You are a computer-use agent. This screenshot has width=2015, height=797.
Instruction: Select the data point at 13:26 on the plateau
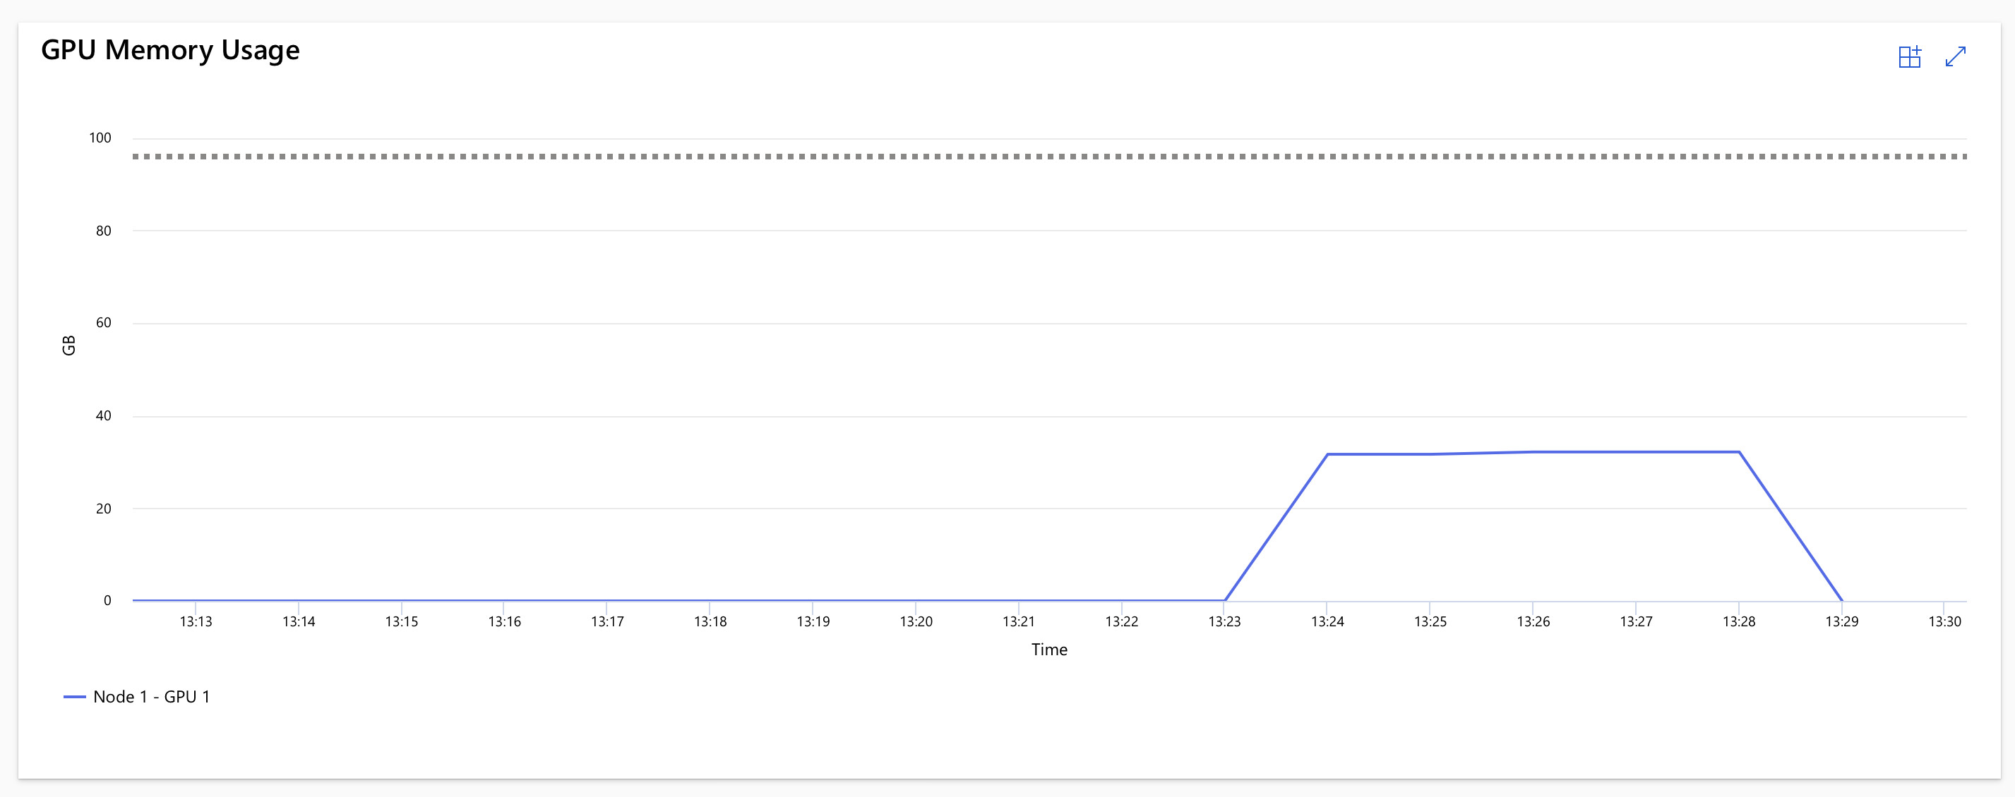click(1533, 451)
